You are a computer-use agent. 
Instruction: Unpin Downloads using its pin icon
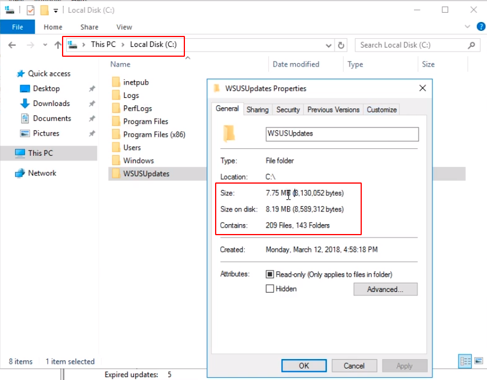[x=92, y=104]
